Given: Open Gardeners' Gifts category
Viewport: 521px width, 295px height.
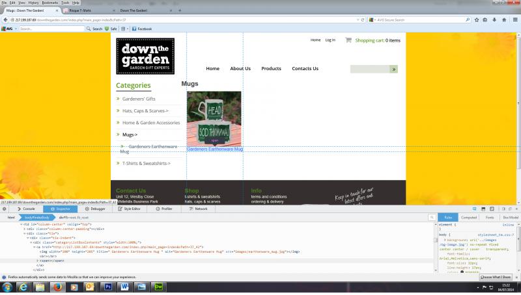Looking at the screenshot, I should pos(139,99).
